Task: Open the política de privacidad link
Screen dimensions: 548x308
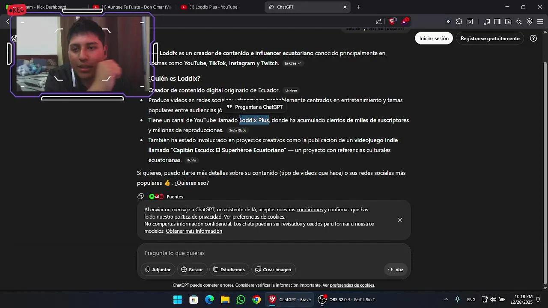Action: click(198, 217)
